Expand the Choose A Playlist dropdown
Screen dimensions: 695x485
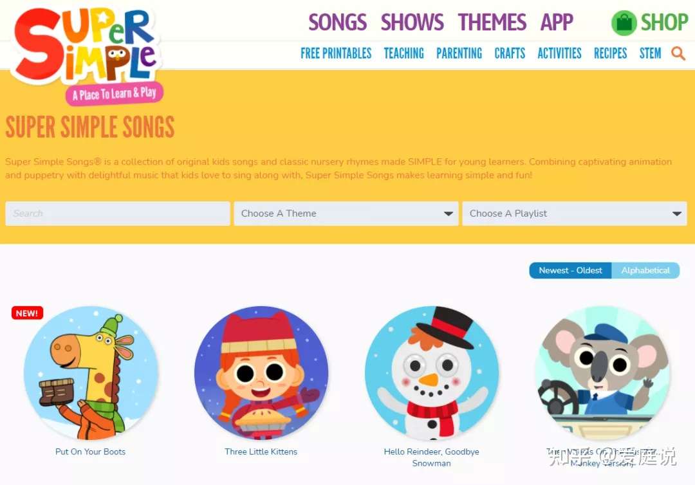pos(575,214)
